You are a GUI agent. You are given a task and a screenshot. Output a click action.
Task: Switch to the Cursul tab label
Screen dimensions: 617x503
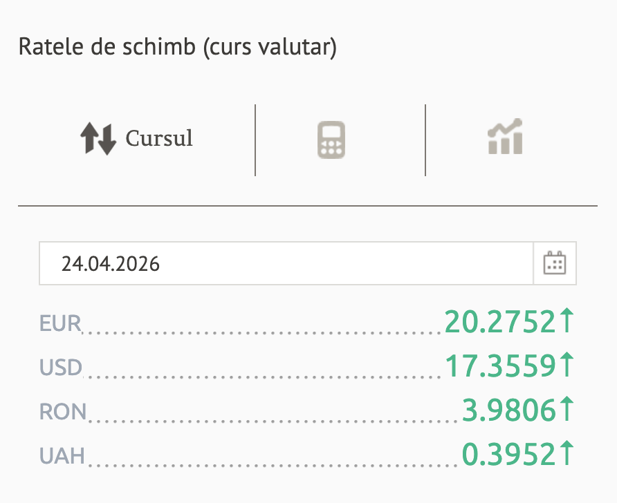click(x=159, y=138)
